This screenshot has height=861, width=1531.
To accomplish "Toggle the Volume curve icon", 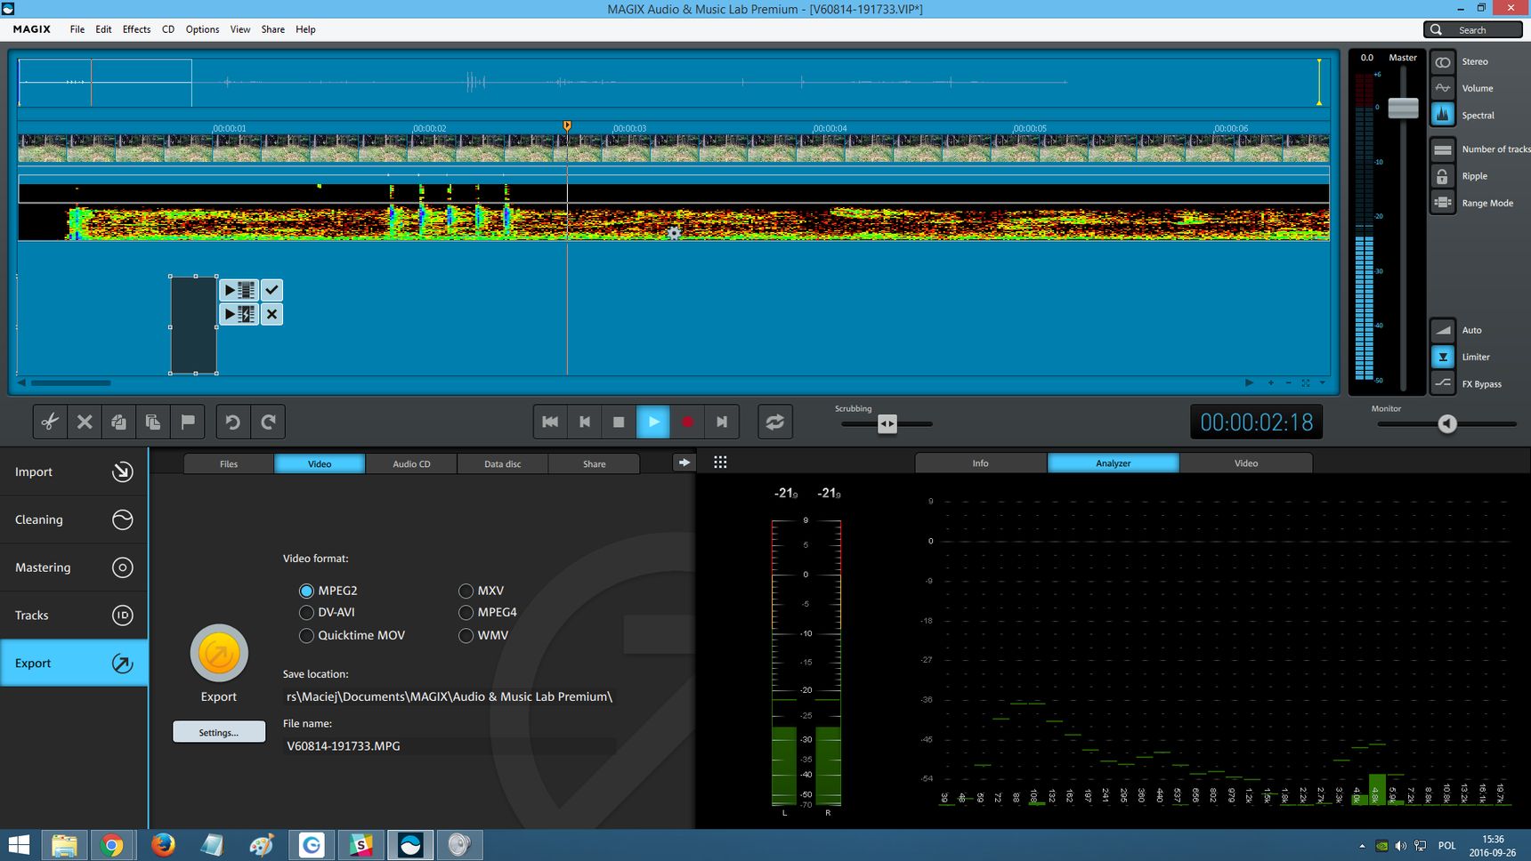I will 1443,88.
